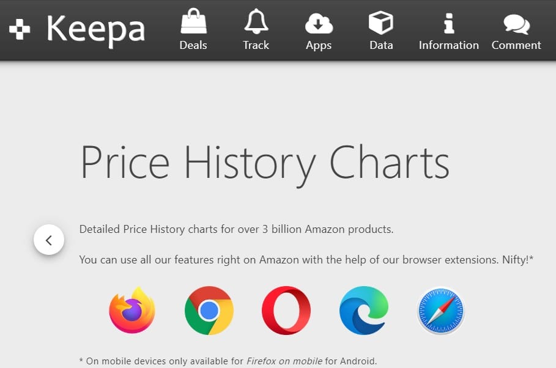Click the Track bell icon

[256, 21]
